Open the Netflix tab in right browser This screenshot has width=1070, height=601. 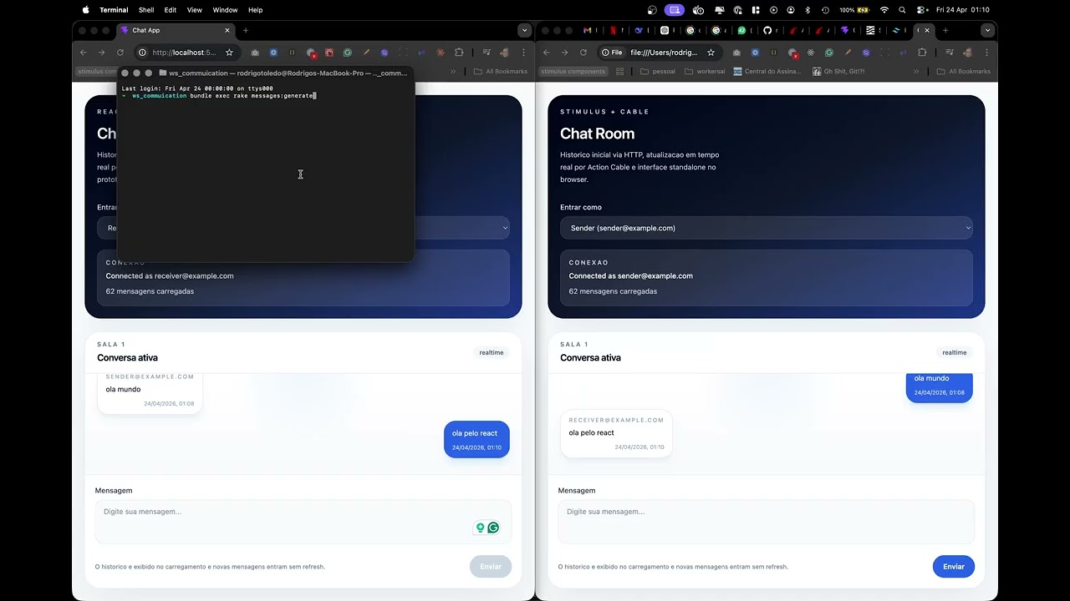coord(614,30)
